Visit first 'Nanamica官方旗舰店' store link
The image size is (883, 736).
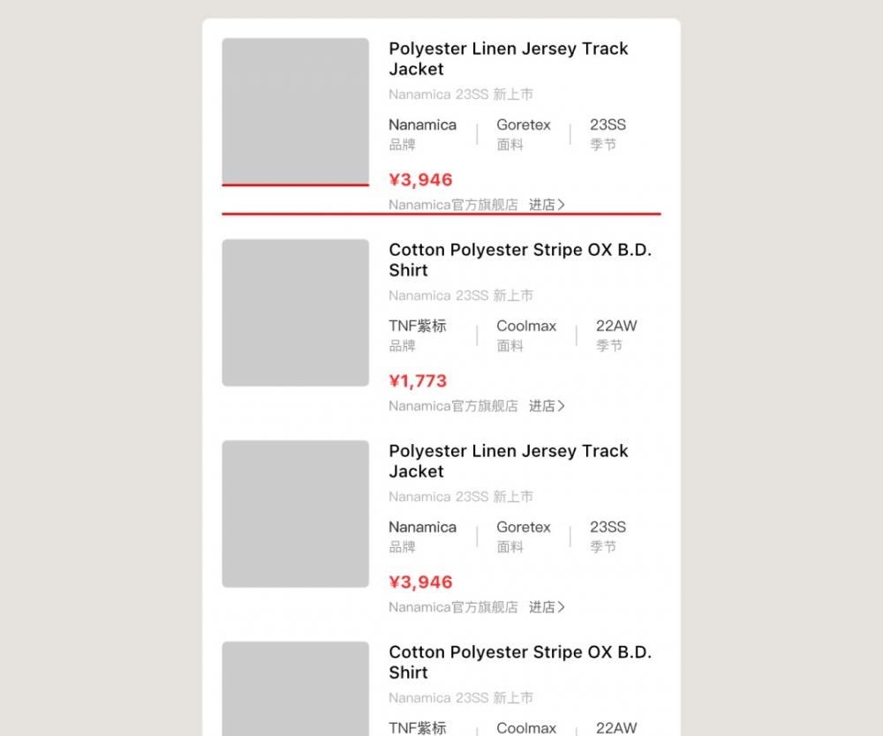point(453,205)
